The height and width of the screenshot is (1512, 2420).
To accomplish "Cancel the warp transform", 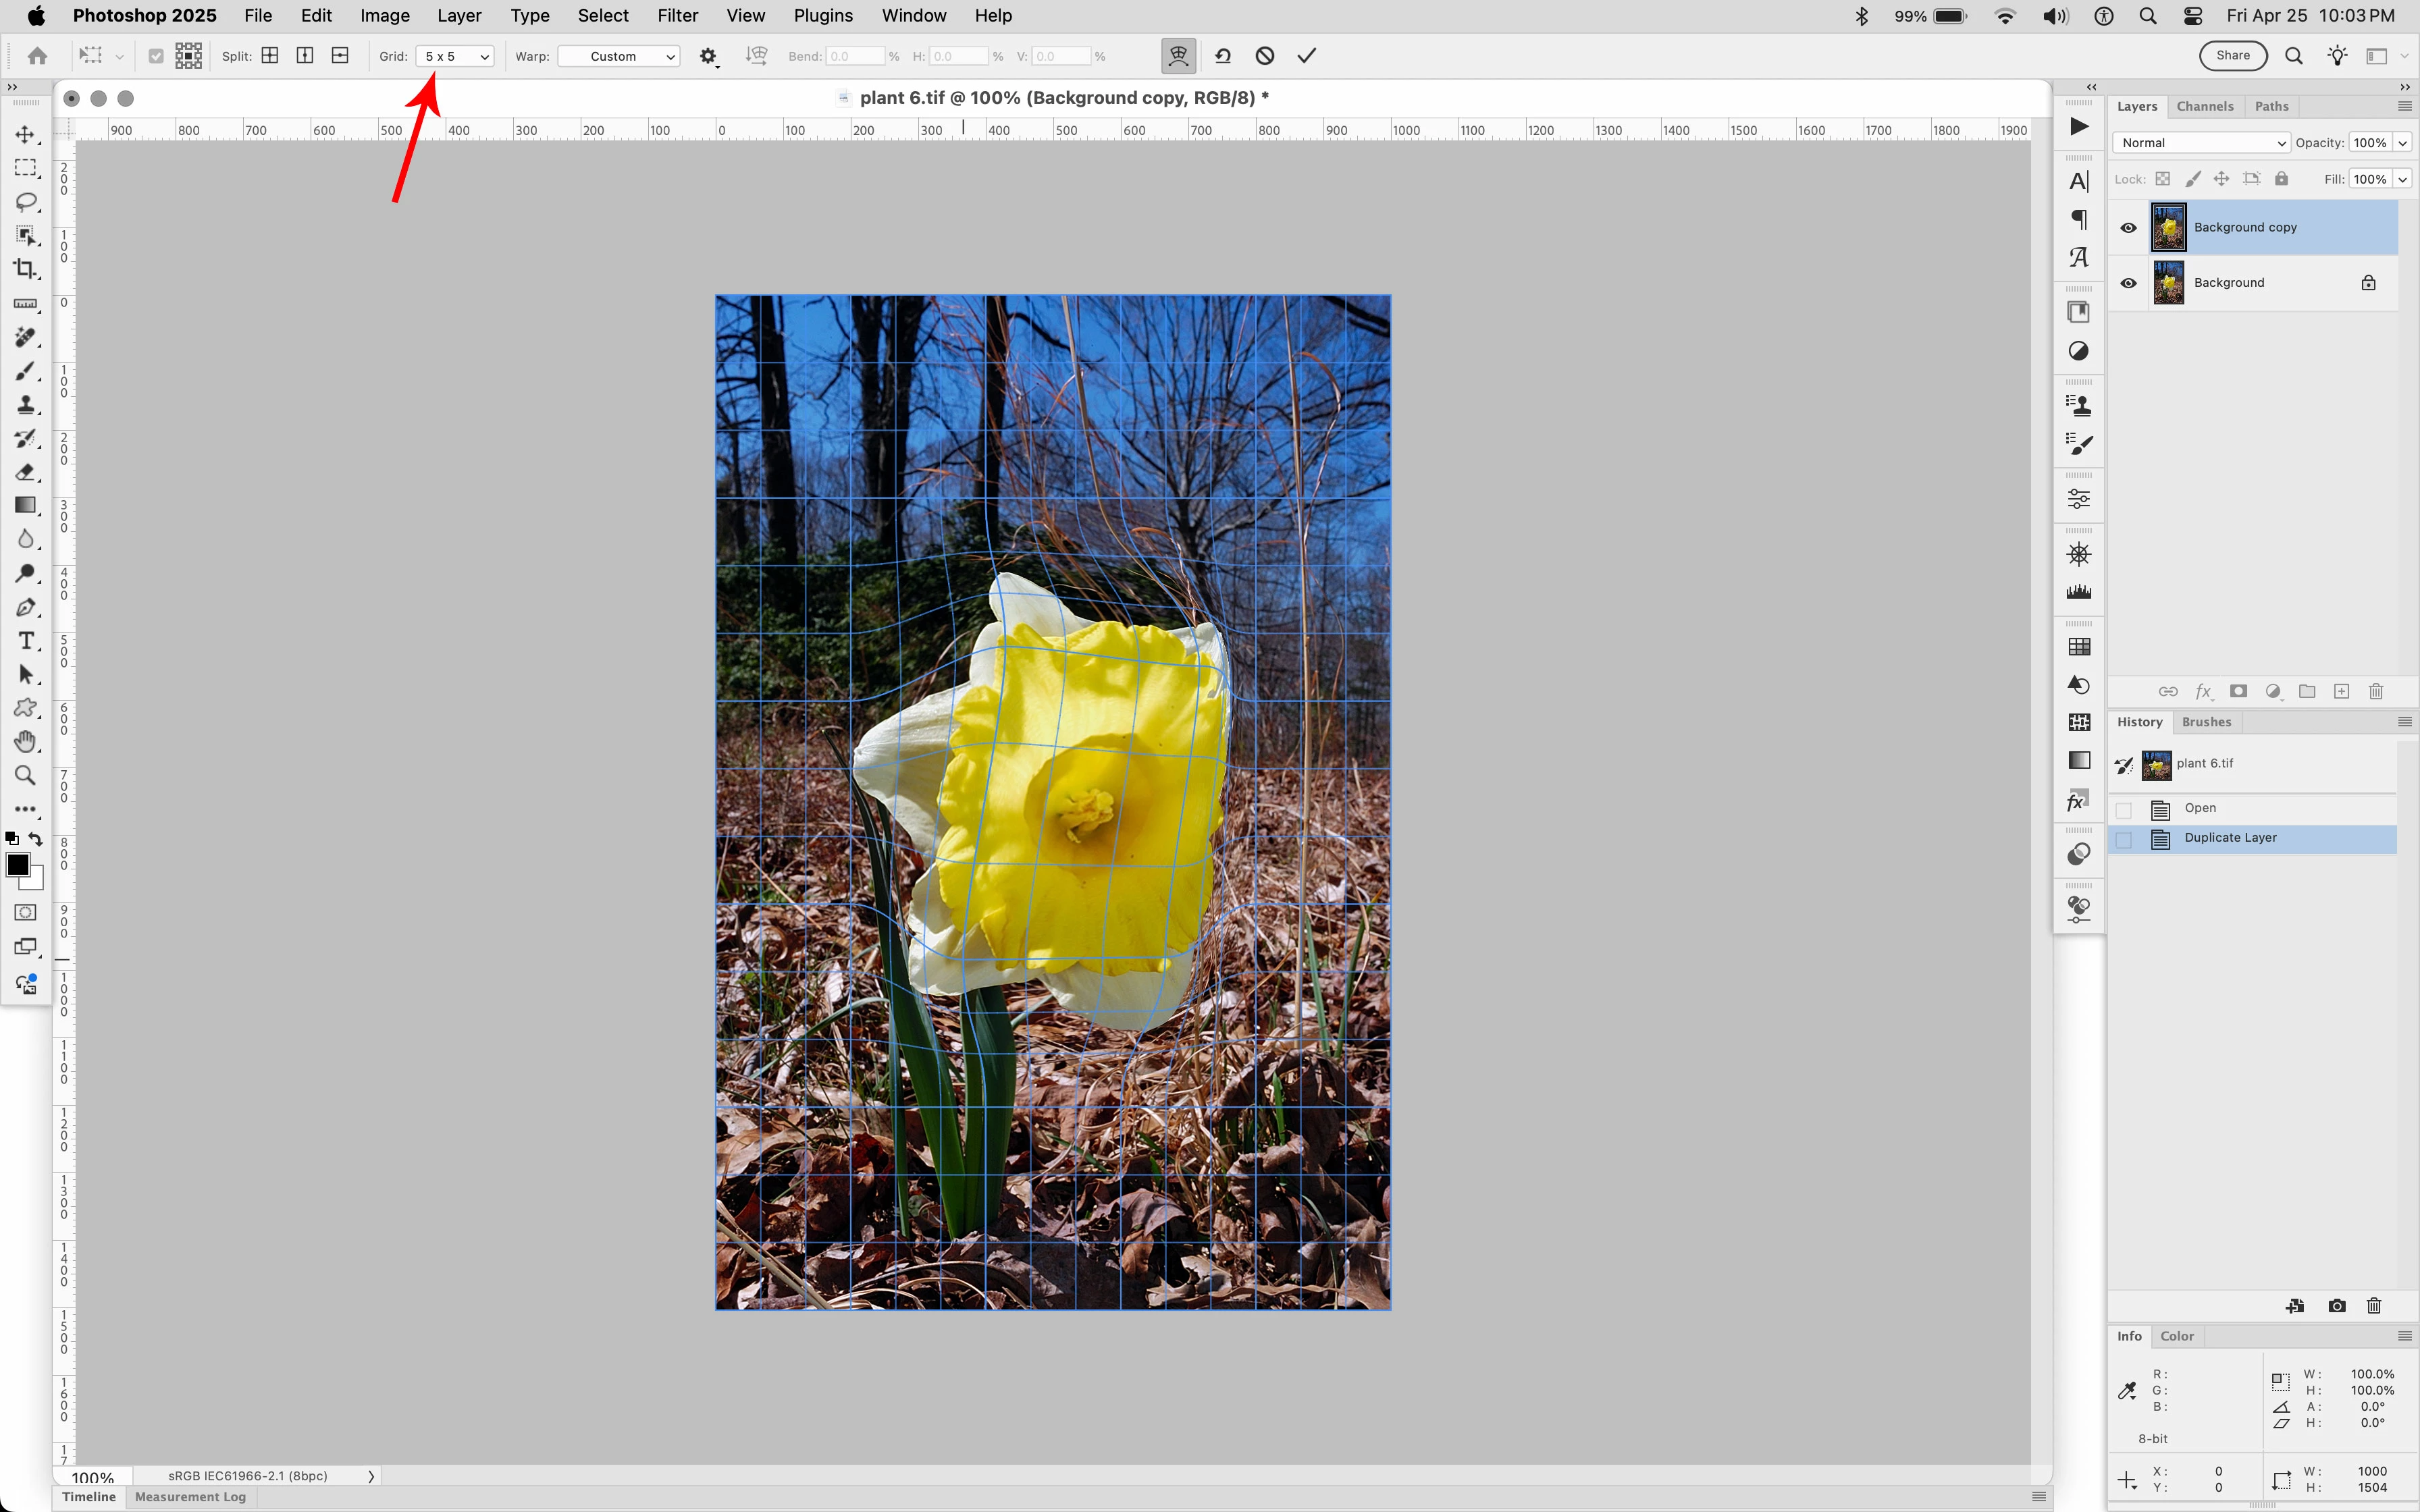I will tap(1265, 56).
